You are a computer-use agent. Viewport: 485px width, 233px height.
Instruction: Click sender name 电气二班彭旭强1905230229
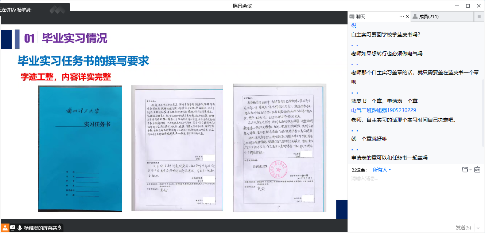click(x=383, y=110)
